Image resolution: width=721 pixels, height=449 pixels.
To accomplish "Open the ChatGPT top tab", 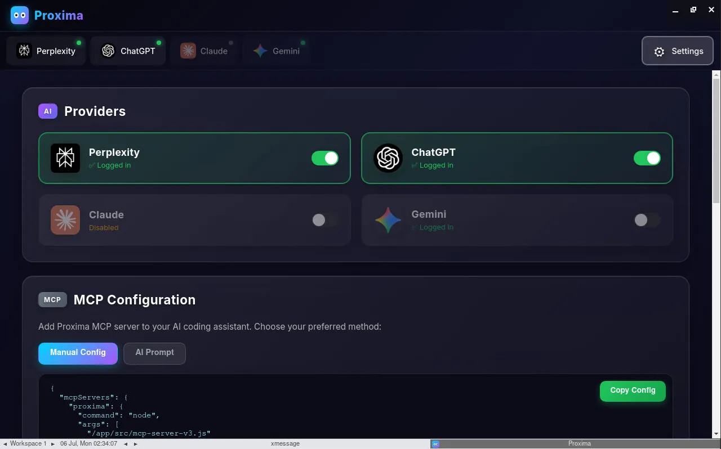I will [x=128, y=51].
